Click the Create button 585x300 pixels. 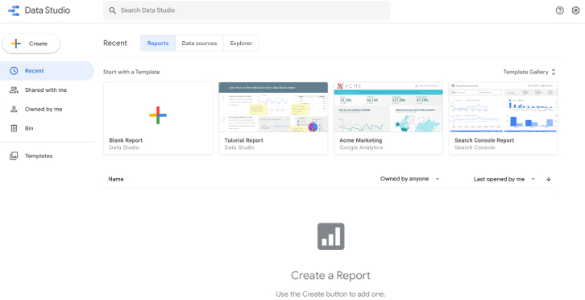(x=31, y=44)
